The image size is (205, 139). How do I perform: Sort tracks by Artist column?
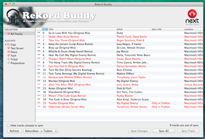point(133,29)
